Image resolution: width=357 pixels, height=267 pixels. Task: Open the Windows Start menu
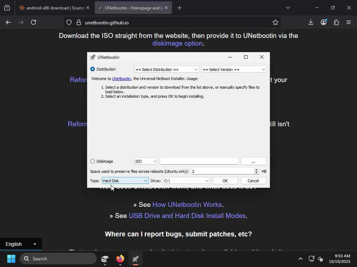coord(11,259)
